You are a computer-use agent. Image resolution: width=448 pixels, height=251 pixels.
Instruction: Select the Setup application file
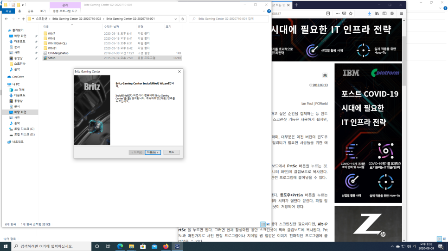point(51,58)
